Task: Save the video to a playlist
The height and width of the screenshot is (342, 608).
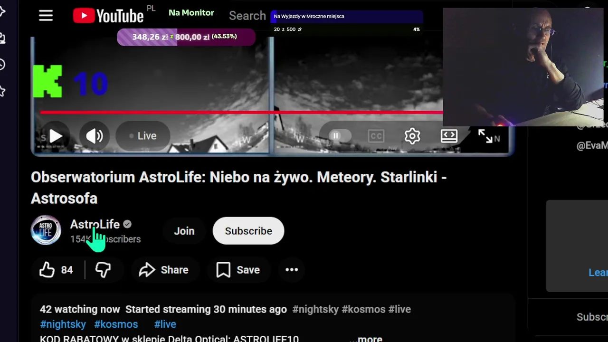Action: click(x=238, y=270)
